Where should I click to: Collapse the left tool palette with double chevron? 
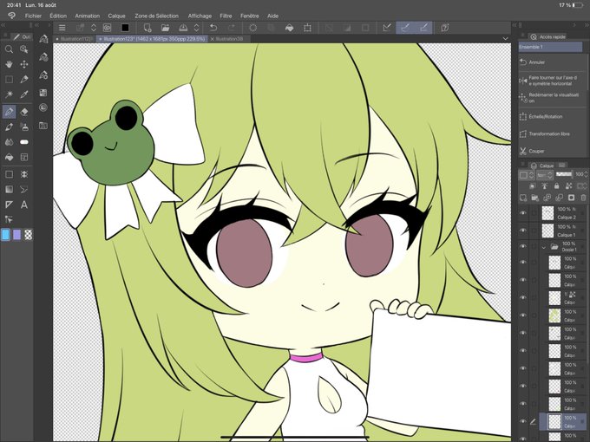3,25
